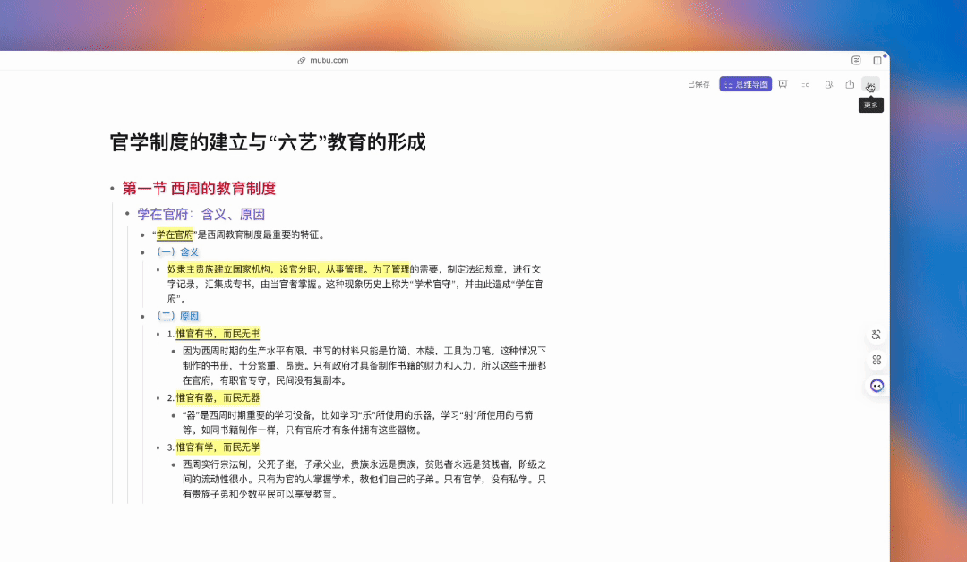Click the translate floating icon

tap(877, 335)
